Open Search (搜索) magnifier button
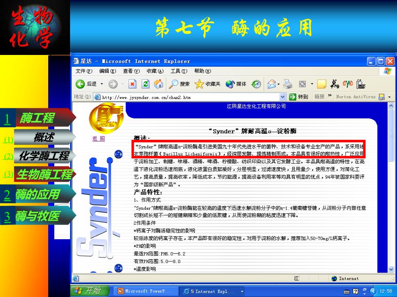Image resolution: width=397 pixels, height=297 pixels. pyautogui.click(x=179, y=84)
